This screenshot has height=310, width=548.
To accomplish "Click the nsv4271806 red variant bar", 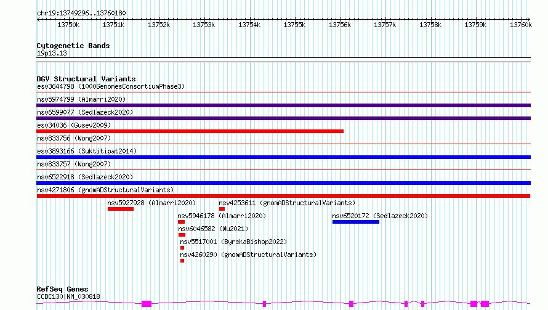I will 283,196.
